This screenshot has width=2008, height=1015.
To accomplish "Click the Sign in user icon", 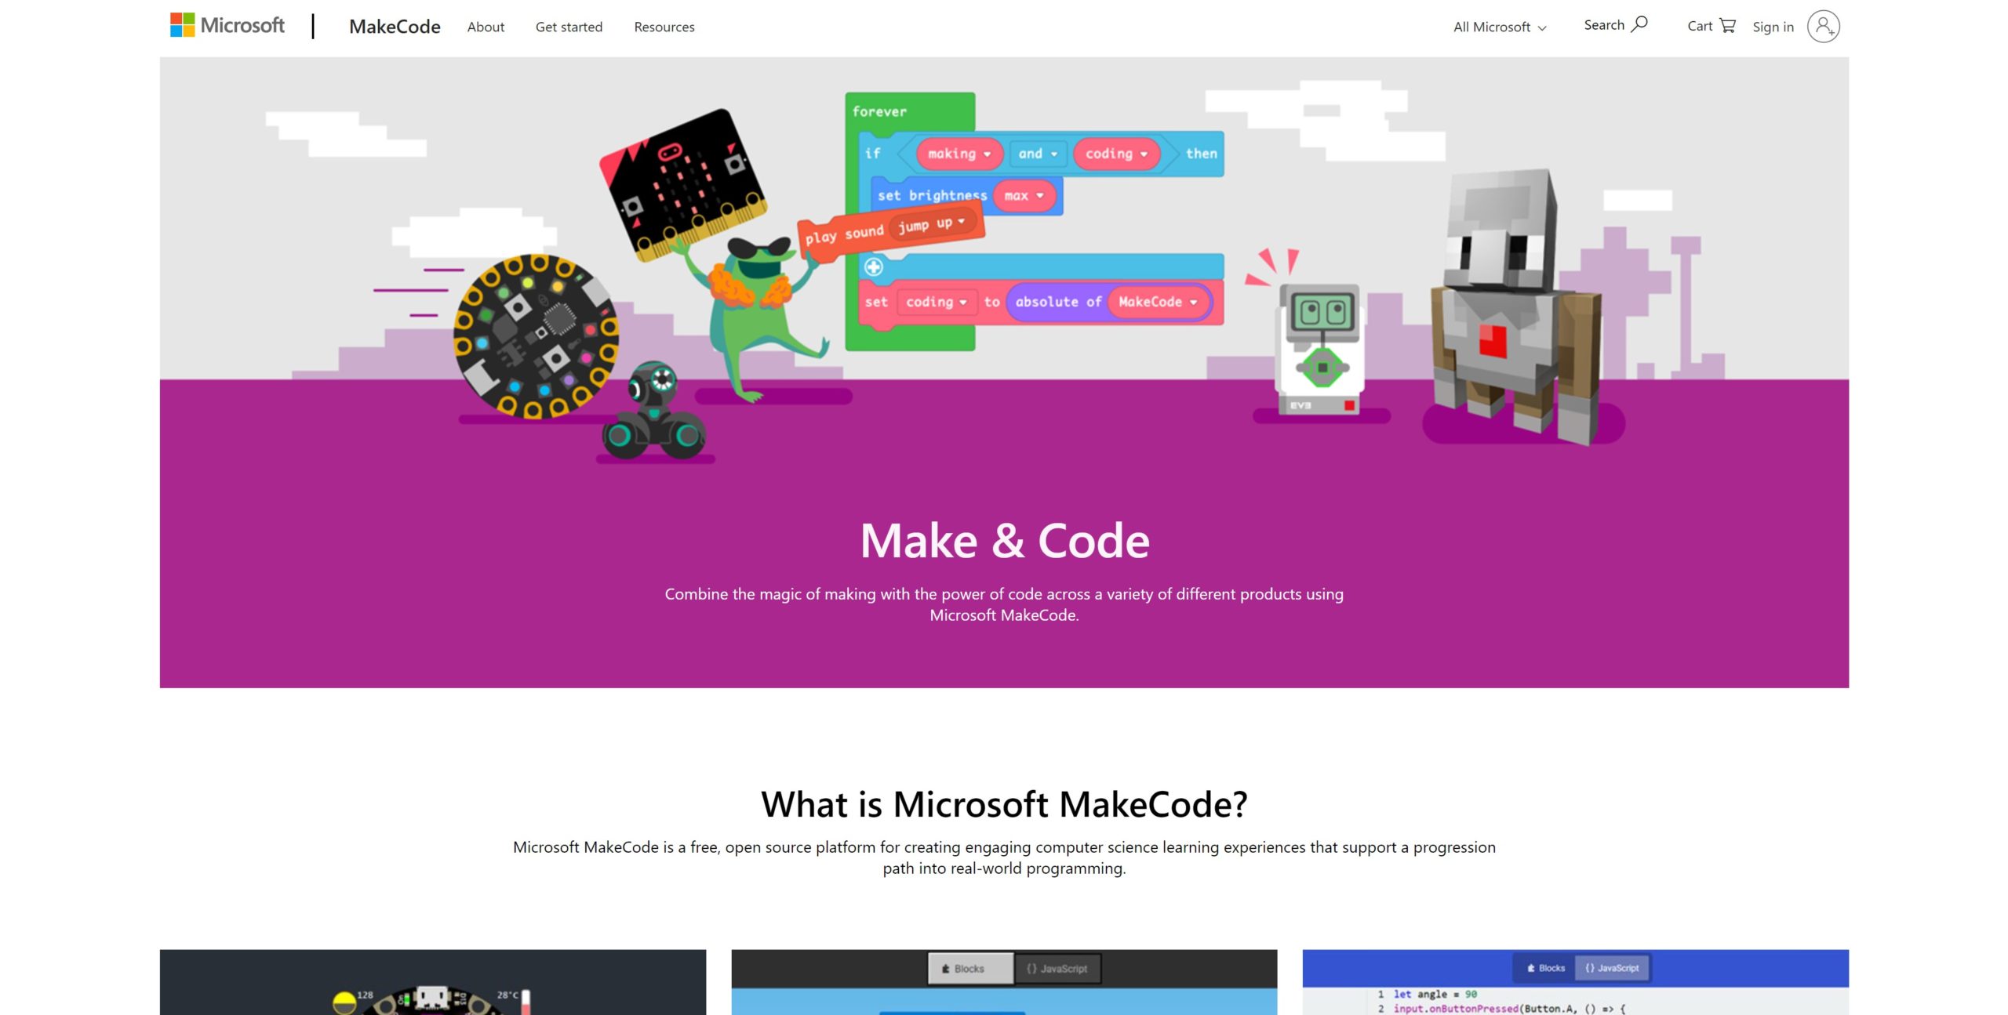I will pyautogui.click(x=1824, y=24).
